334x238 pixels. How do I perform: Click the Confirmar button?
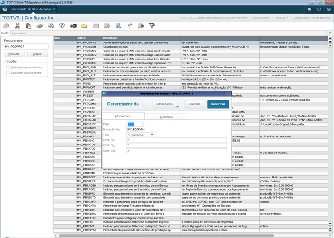point(218,104)
